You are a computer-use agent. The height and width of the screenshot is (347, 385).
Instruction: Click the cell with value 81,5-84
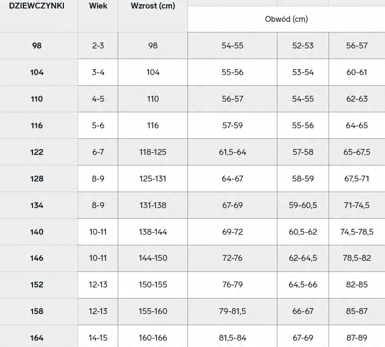pos(233,338)
